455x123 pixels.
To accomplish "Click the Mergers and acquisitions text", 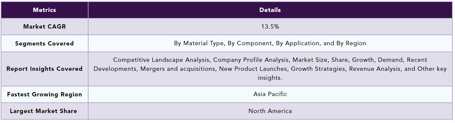I will [x=173, y=69].
